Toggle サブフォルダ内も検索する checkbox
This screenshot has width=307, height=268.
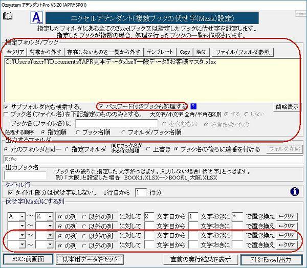pos(6,107)
